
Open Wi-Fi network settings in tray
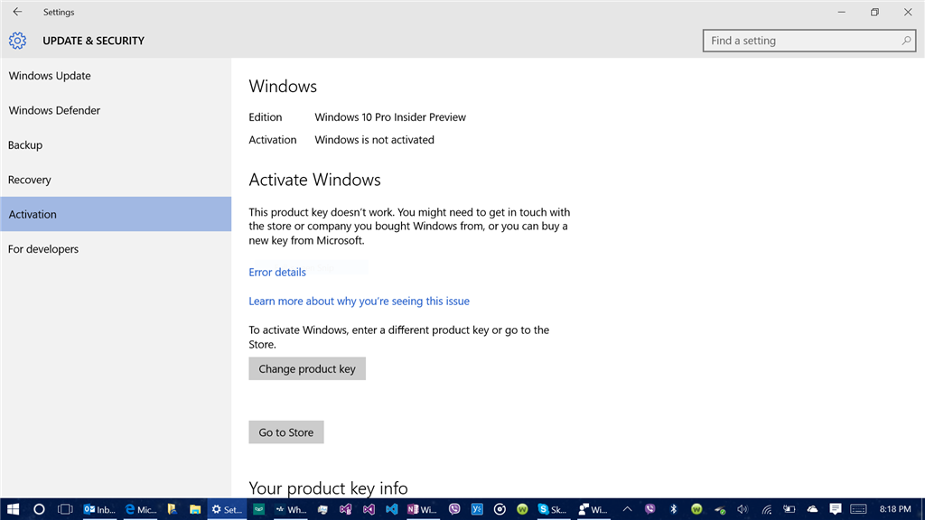(x=766, y=509)
